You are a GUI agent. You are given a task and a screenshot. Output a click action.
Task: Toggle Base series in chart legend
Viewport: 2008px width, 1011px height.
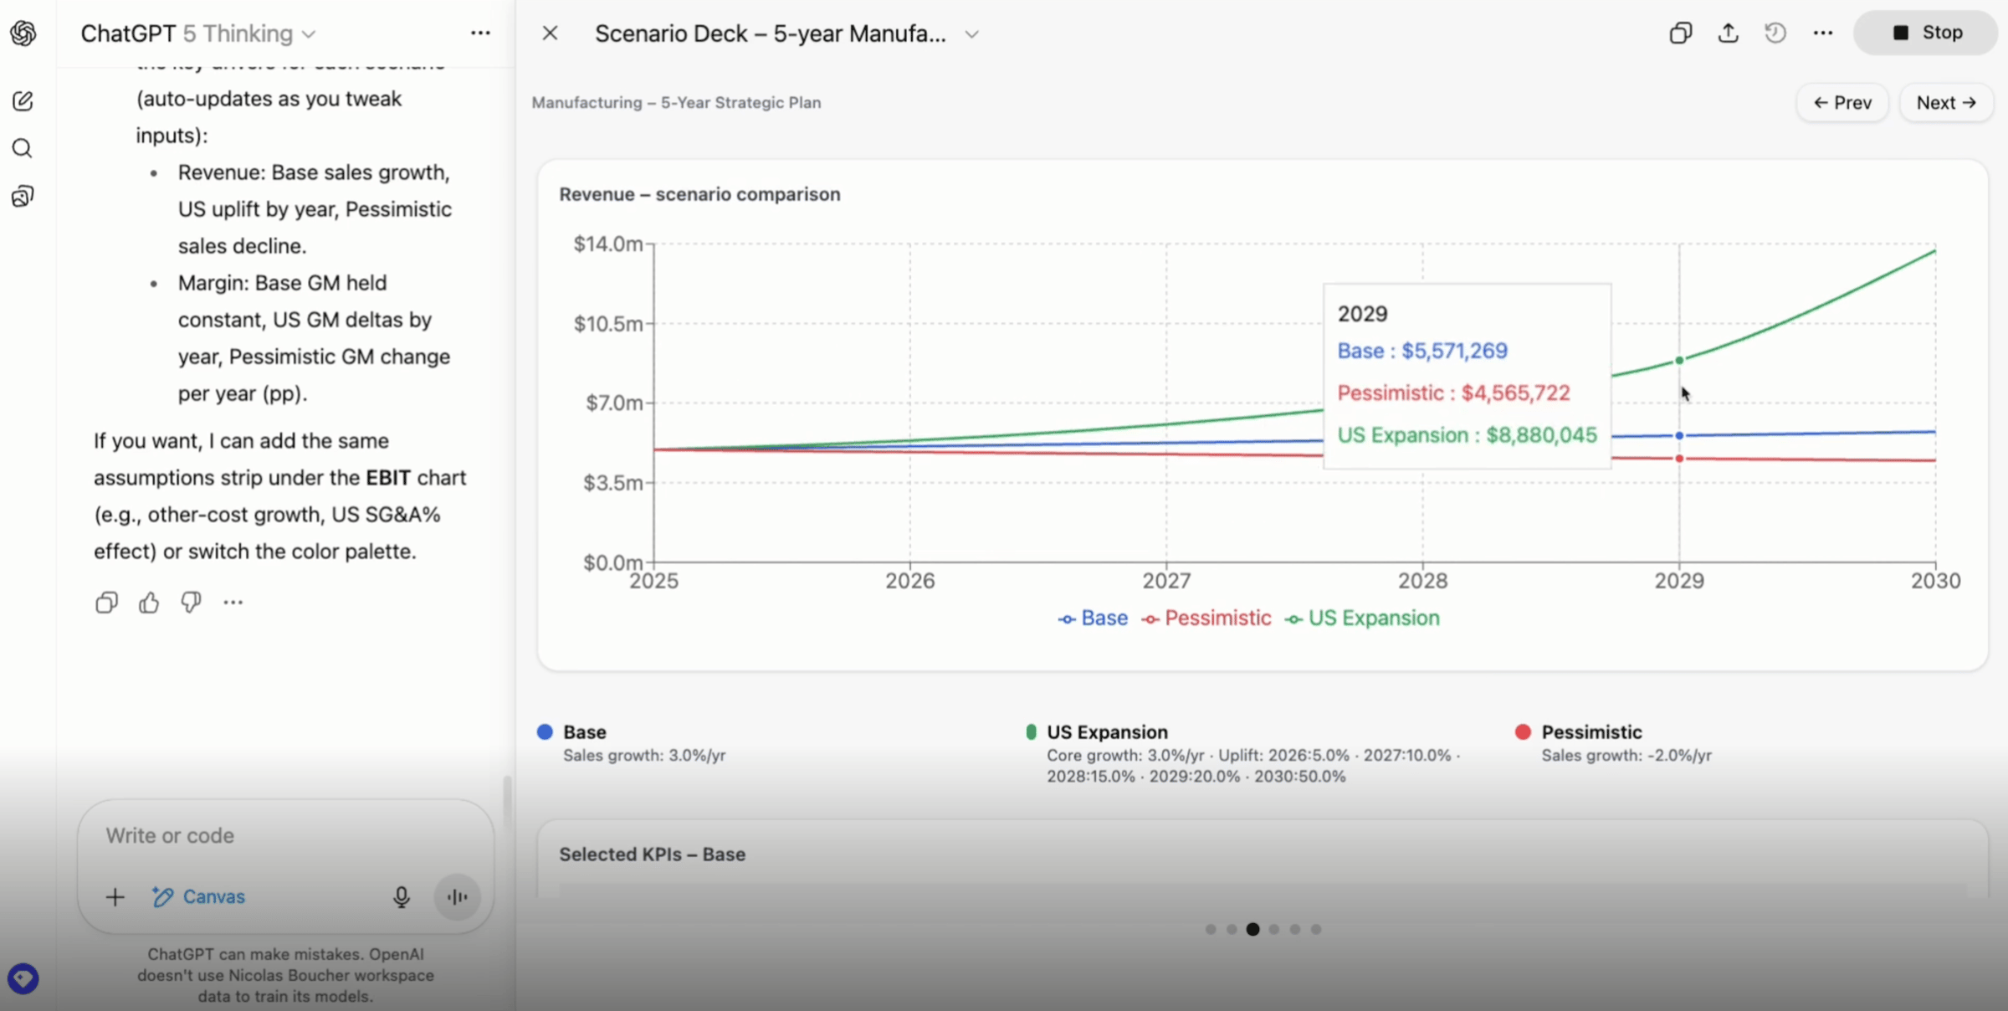(x=1094, y=618)
